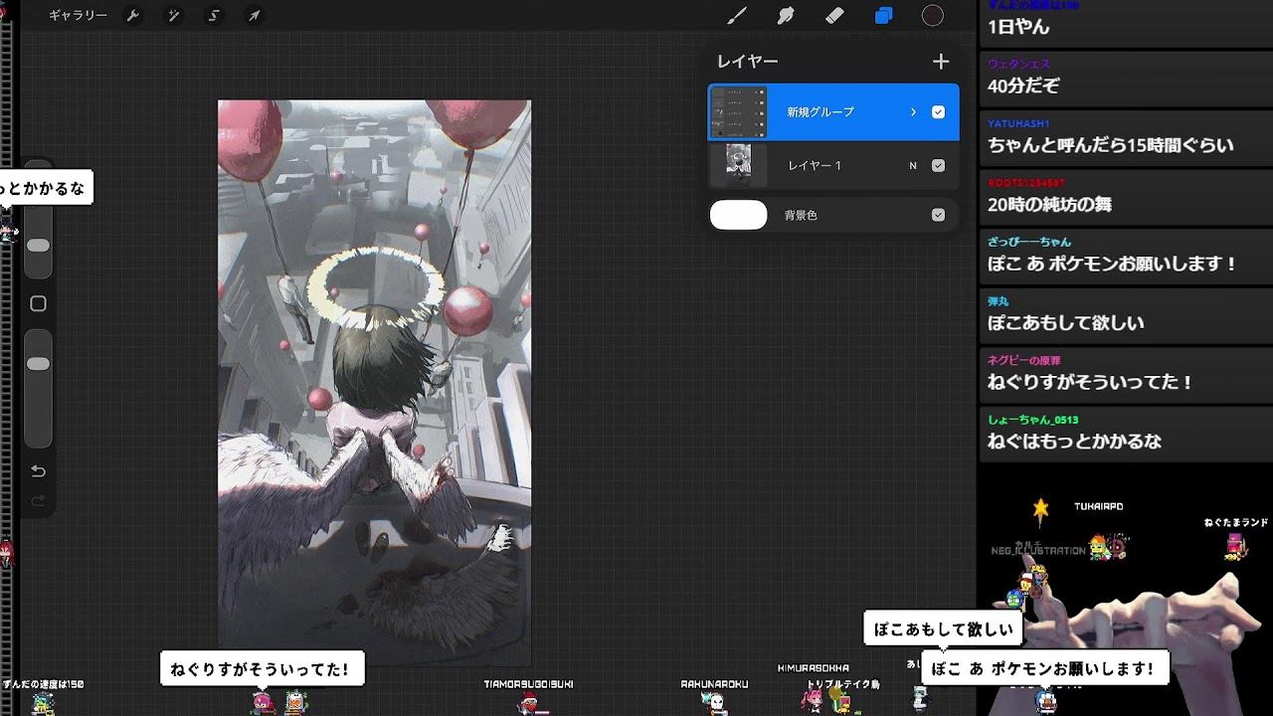Select the Eraser tool
1273x716 pixels.
[x=834, y=16]
